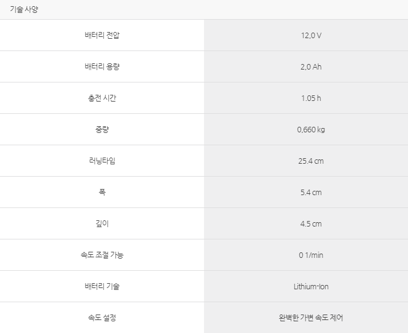Select the 중량 row label
The width and height of the screenshot is (408, 333).
click(102, 129)
